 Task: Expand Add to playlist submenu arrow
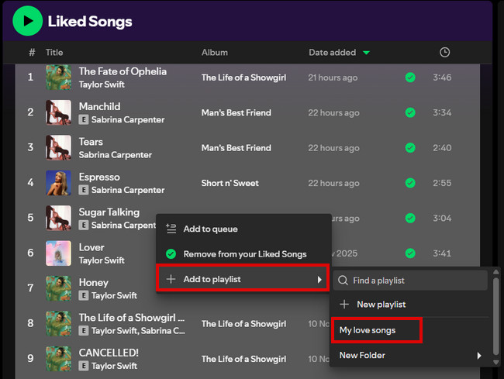point(319,280)
